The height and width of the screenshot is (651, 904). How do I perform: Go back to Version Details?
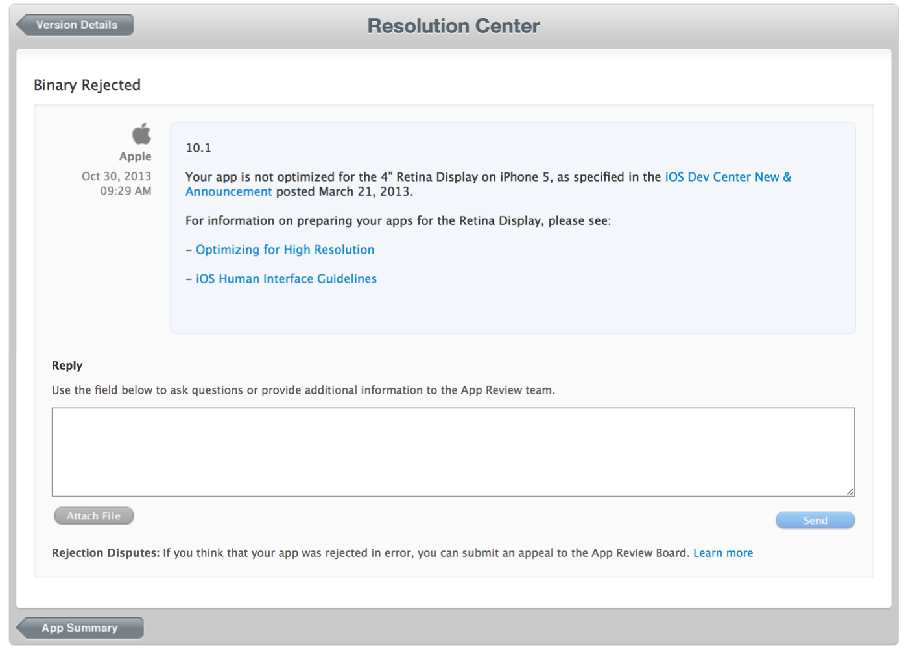(75, 25)
